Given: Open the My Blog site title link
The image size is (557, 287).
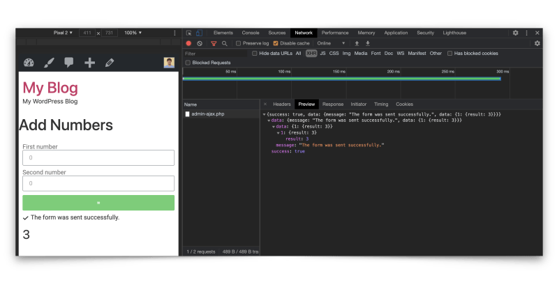Looking at the screenshot, I should pyautogui.click(x=50, y=88).
